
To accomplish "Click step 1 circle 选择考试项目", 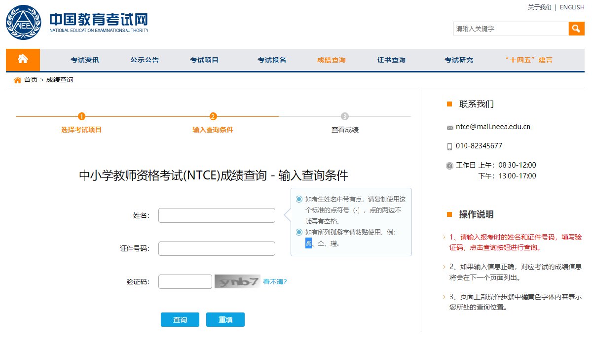I will 81,116.
